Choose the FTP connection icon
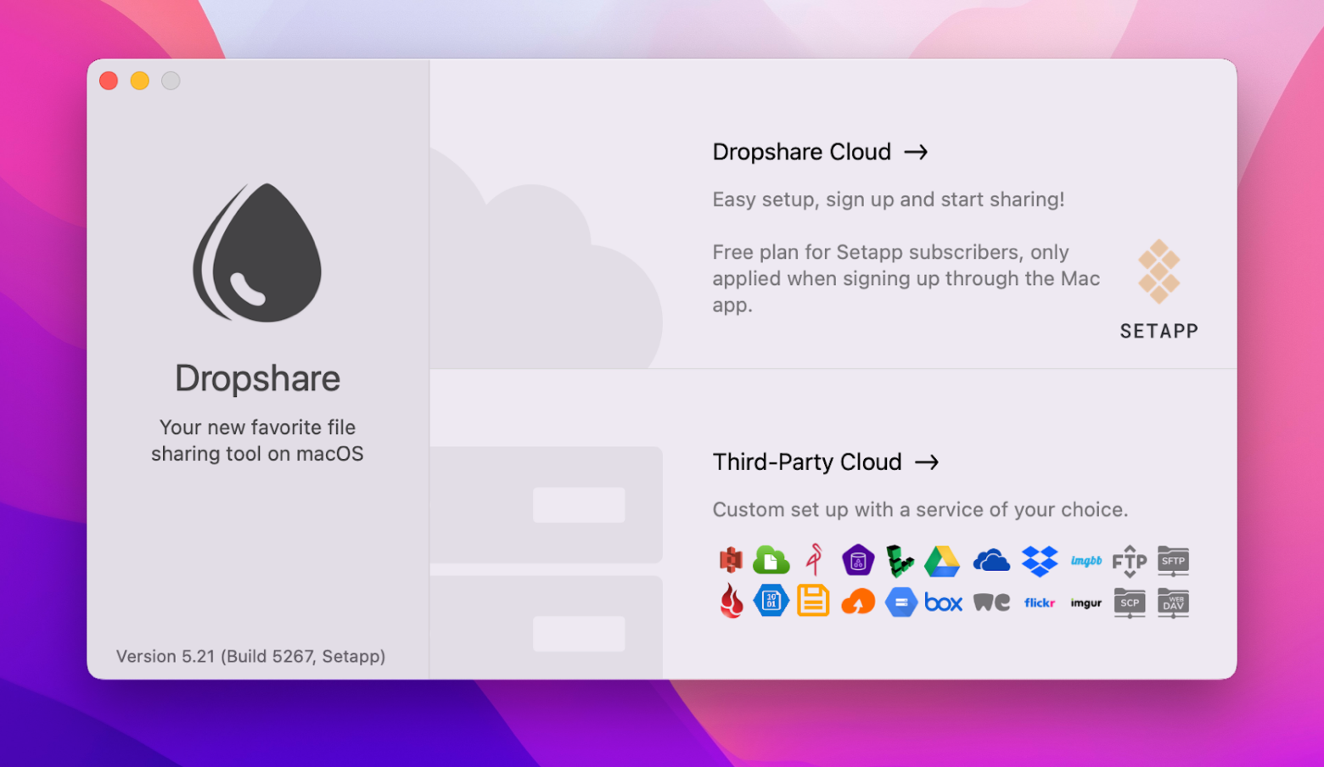Image resolution: width=1324 pixels, height=767 pixels. pos(1130,561)
